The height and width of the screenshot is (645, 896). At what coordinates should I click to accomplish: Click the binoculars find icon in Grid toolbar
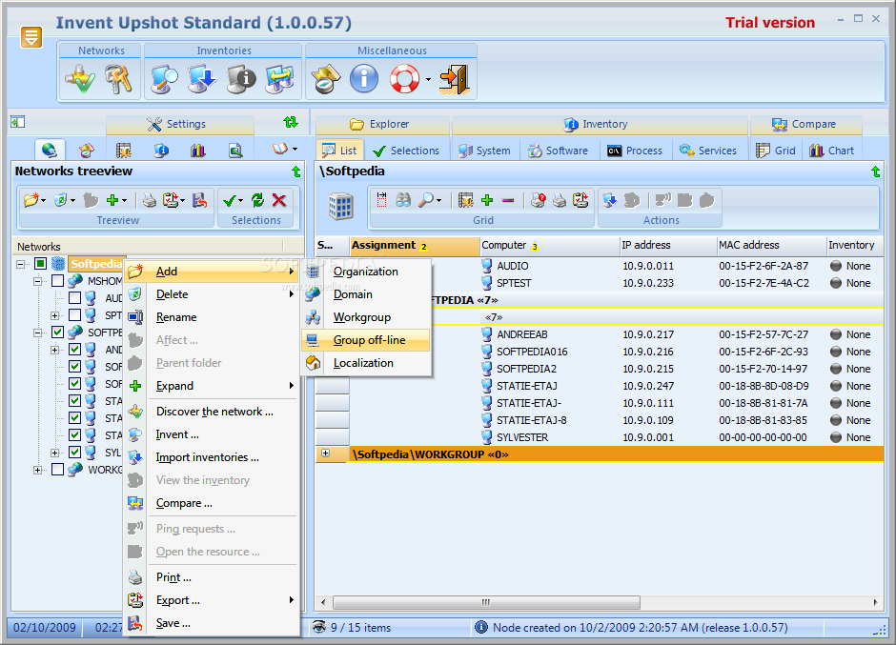click(403, 200)
